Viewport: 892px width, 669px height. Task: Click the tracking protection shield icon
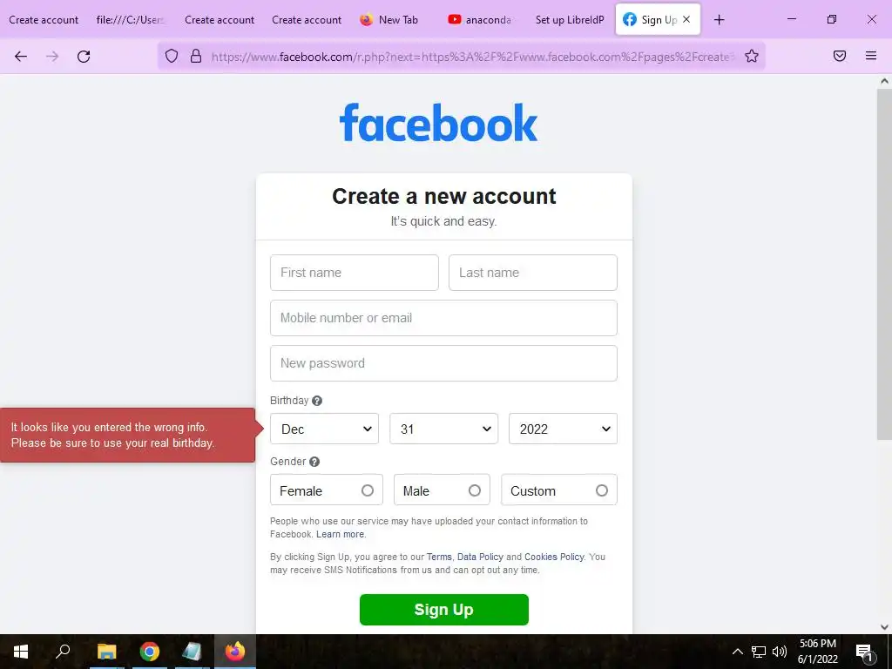(172, 56)
